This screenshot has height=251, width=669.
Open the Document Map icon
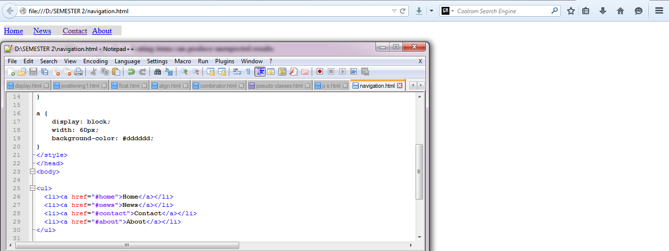[282, 72]
